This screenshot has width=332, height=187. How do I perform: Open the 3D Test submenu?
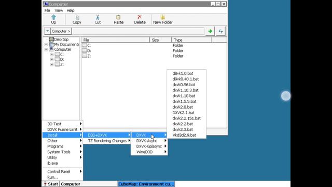pyautogui.click(x=63, y=124)
